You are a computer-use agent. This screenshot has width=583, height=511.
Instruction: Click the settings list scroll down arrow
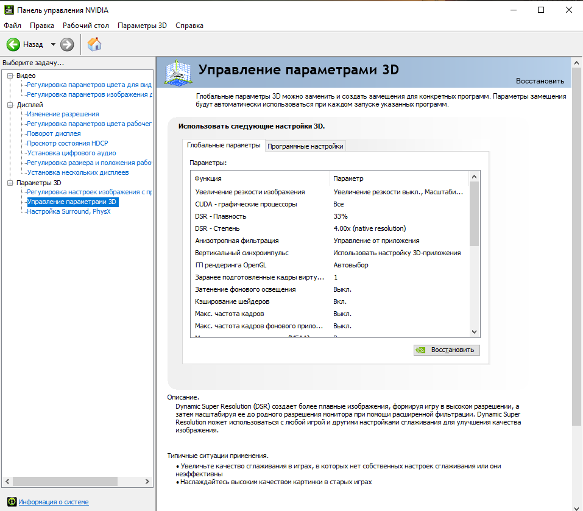point(474,332)
